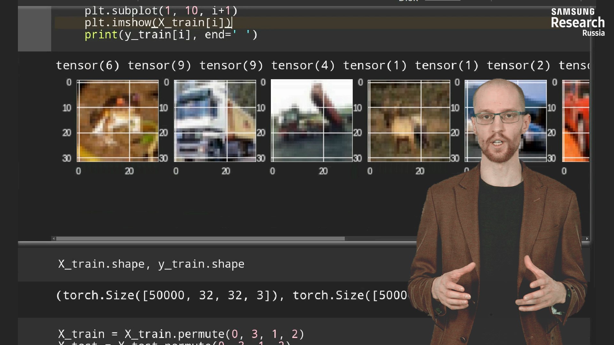This screenshot has width=614, height=345.
Task: Click the white truck image plot
Action: (x=215, y=121)
